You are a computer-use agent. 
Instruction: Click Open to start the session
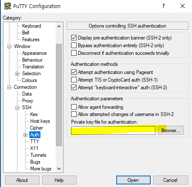133,180
